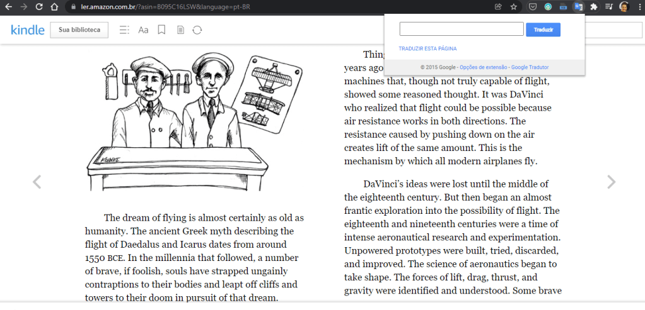Image resolution: width=645 pixels, height=310 pixels.
Task: Click into the translation text field
Action: (462, 29)
